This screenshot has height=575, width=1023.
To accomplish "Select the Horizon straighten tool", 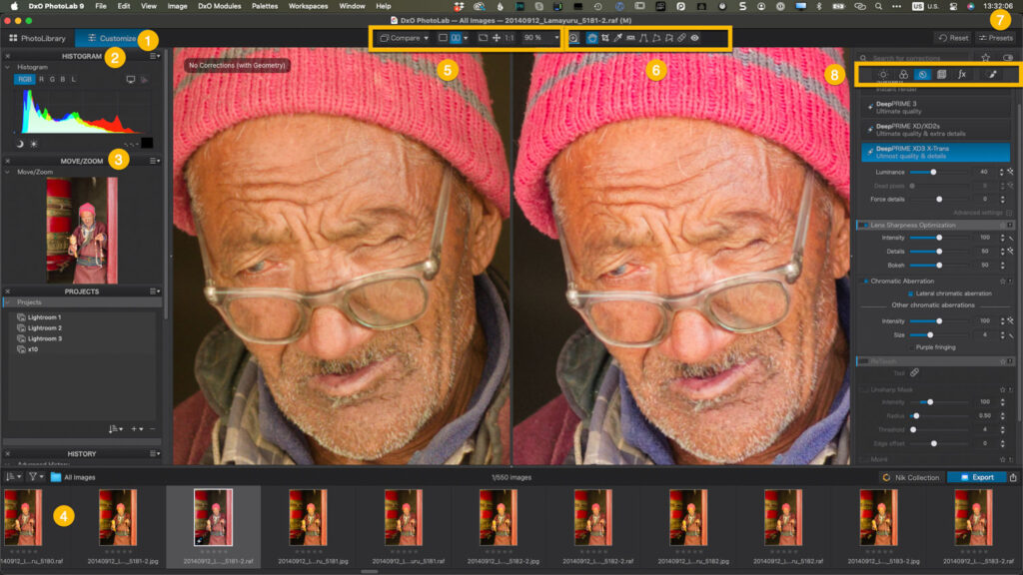I will click(643, 38).
